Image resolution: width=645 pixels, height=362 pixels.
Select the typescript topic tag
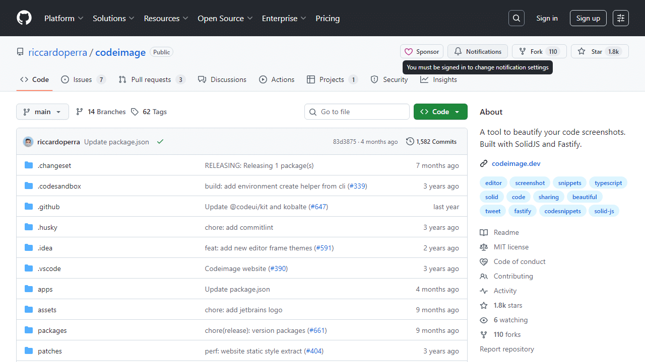tap(608, 183)
